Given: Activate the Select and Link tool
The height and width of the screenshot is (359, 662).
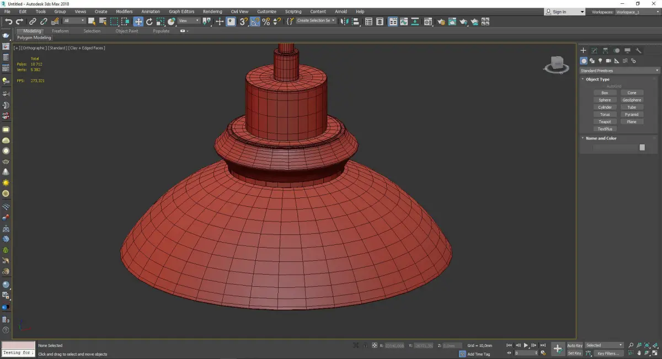Looking at the screenshot, I should click(33, 22).
